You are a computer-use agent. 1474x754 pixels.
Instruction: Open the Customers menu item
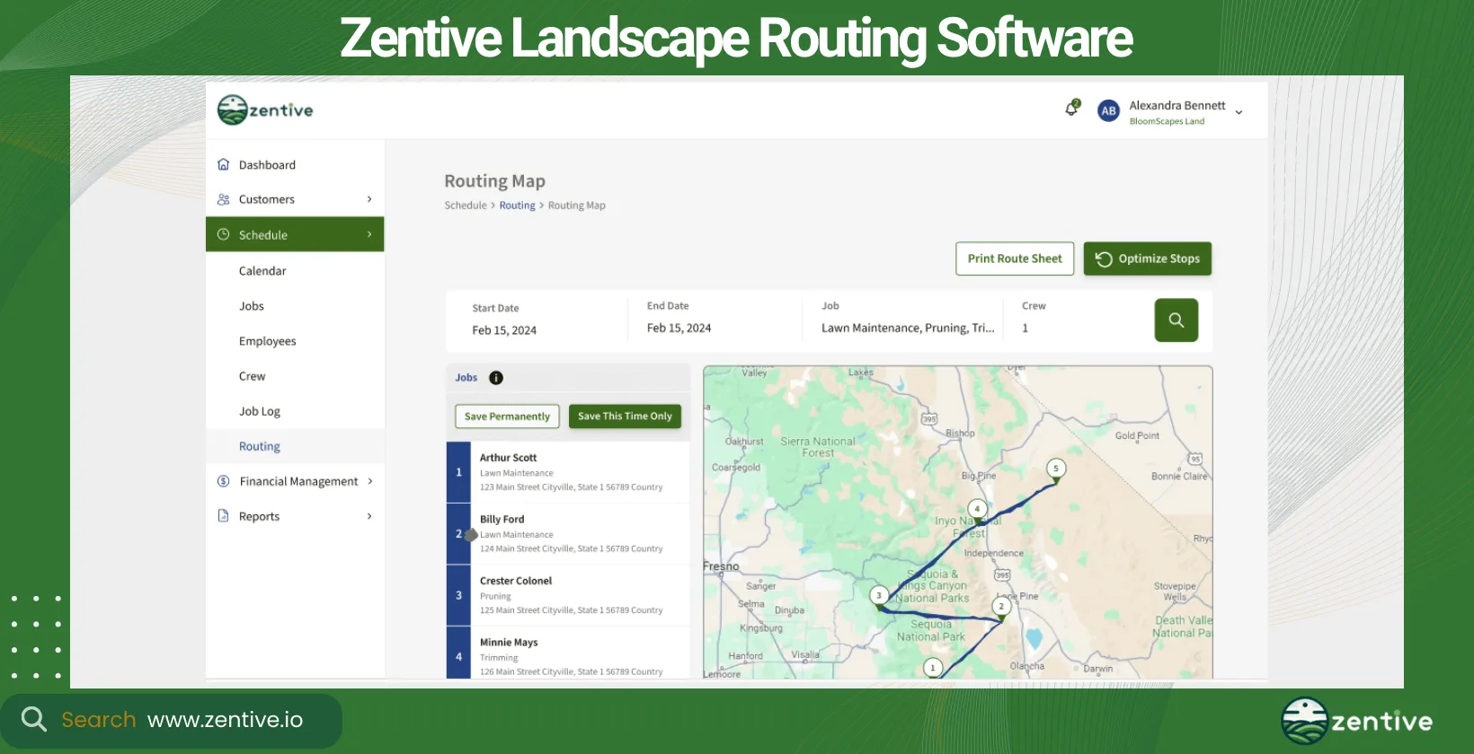tap(295, 199)
